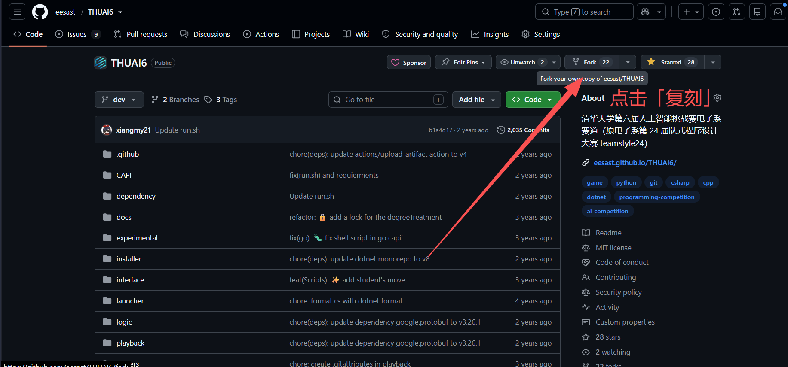Fork the repository with Fork button

592,62
